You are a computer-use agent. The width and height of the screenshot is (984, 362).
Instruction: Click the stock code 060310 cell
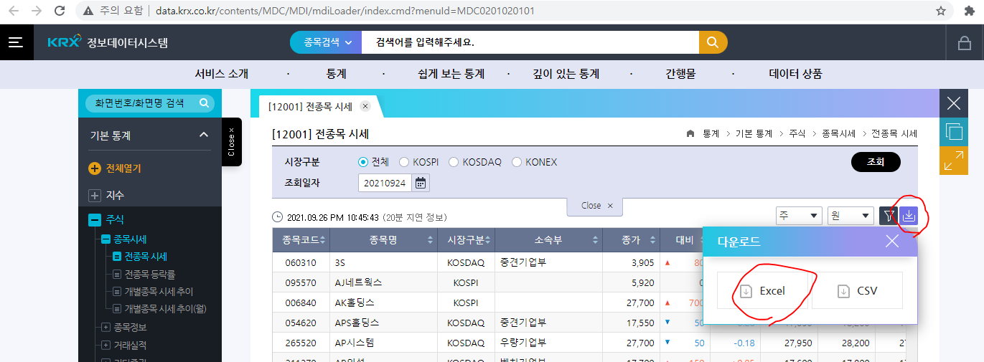(301, 262)
